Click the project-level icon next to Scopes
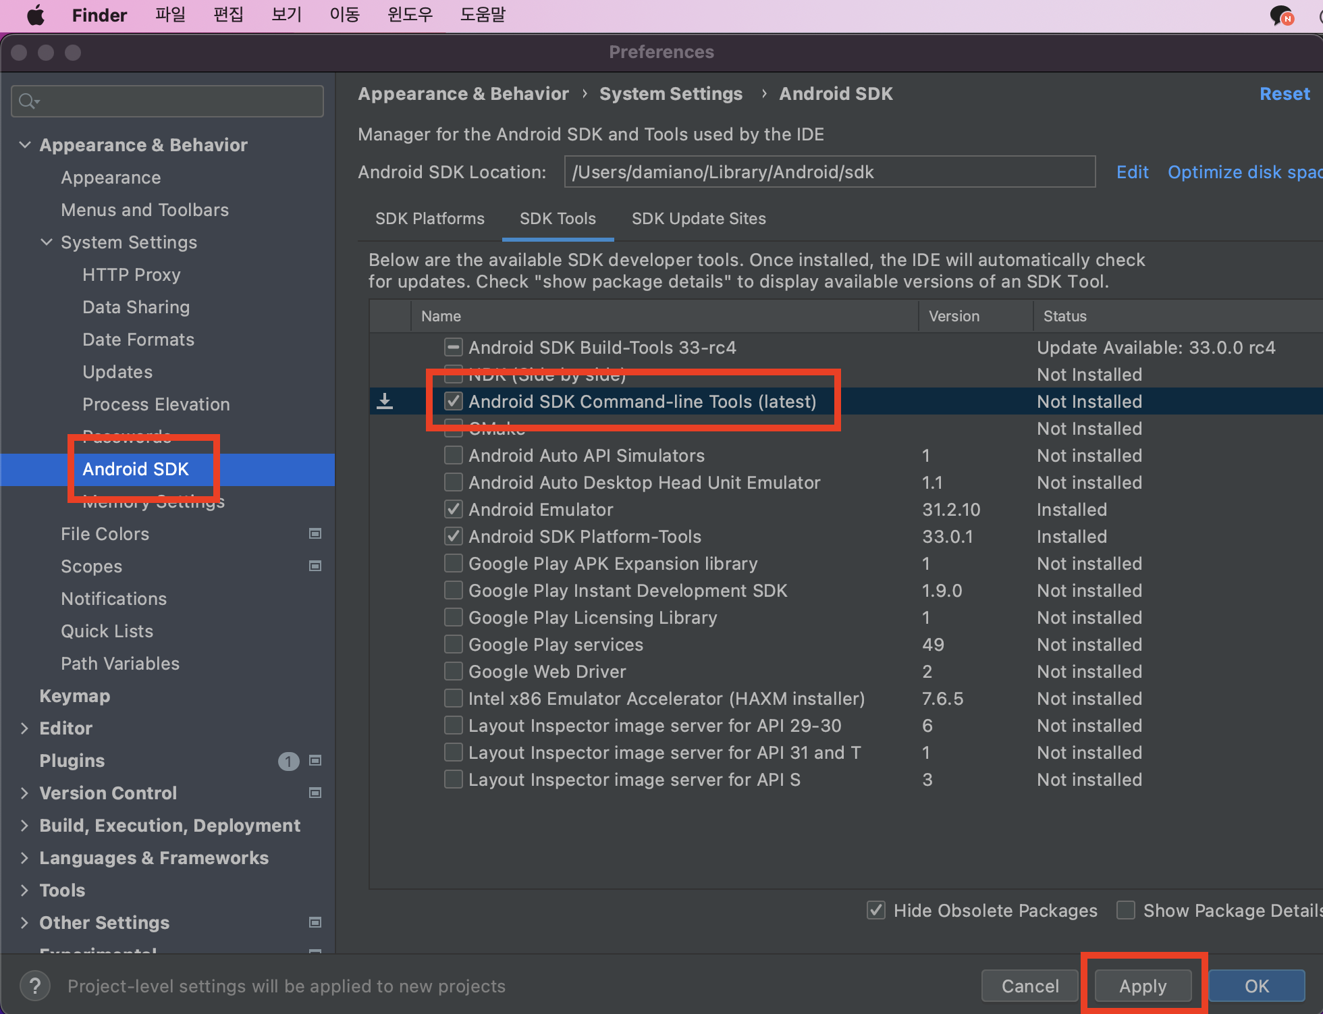 [x=315, y=566]
